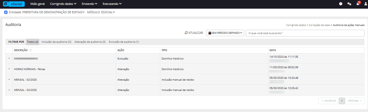Filter by Alteração de auditoria (3)
Image resolution: width=368 pixels, height=112 pixels.
click(x=90, y=42)
